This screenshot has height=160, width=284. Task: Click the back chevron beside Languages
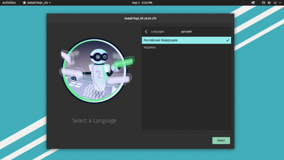click(x=146, y=32)
